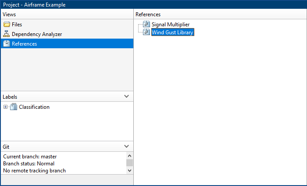Expand the Classification tree node

point(5,107)
